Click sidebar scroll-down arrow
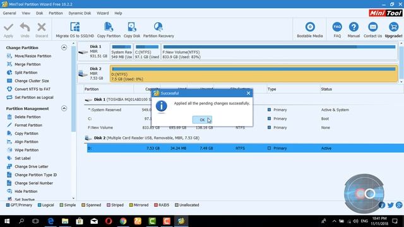 [x=73, y=199]
